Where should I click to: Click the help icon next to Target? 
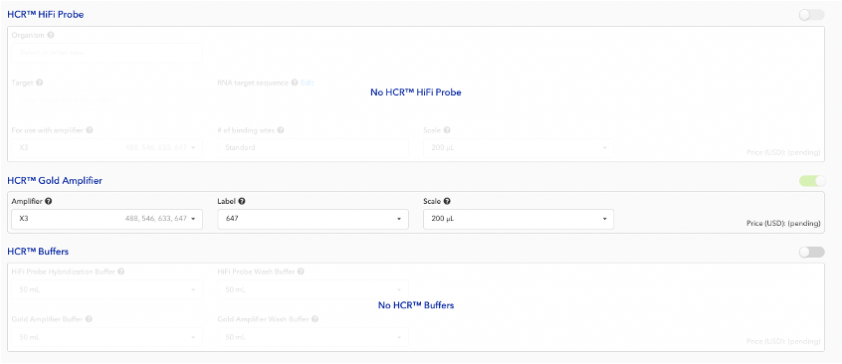40,84
